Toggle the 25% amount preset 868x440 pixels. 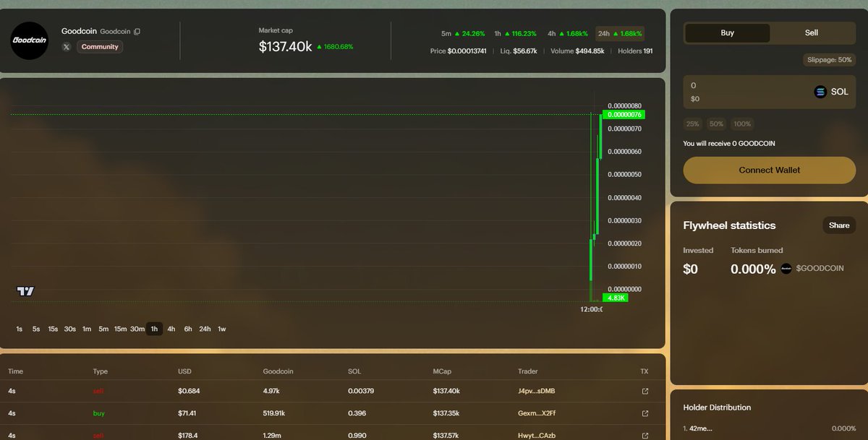(x=692, y=124)
